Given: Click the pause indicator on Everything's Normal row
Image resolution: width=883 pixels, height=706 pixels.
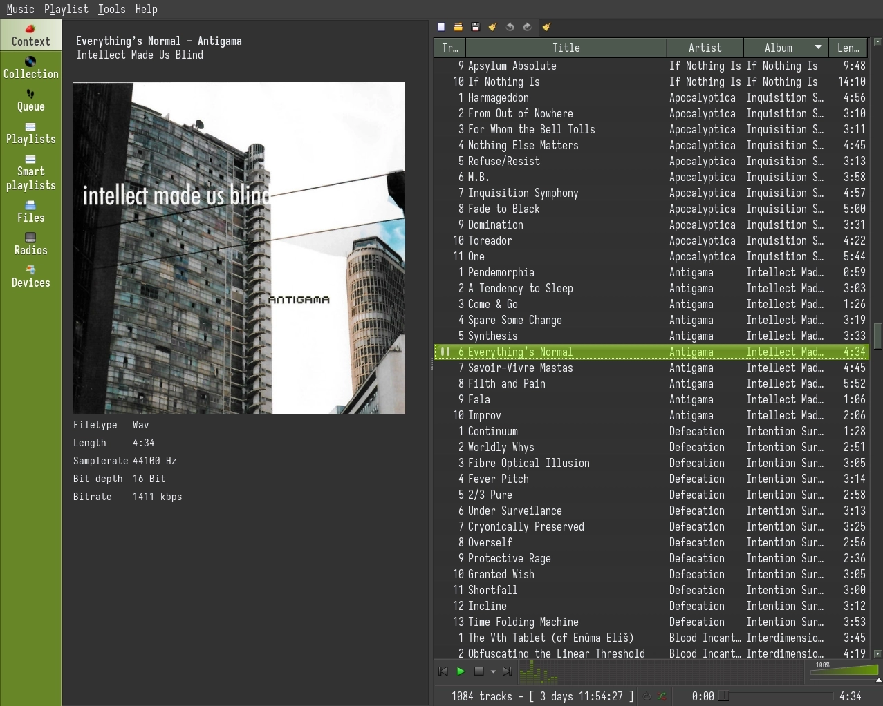Looking at the screenshot, I should pos(445,352).
